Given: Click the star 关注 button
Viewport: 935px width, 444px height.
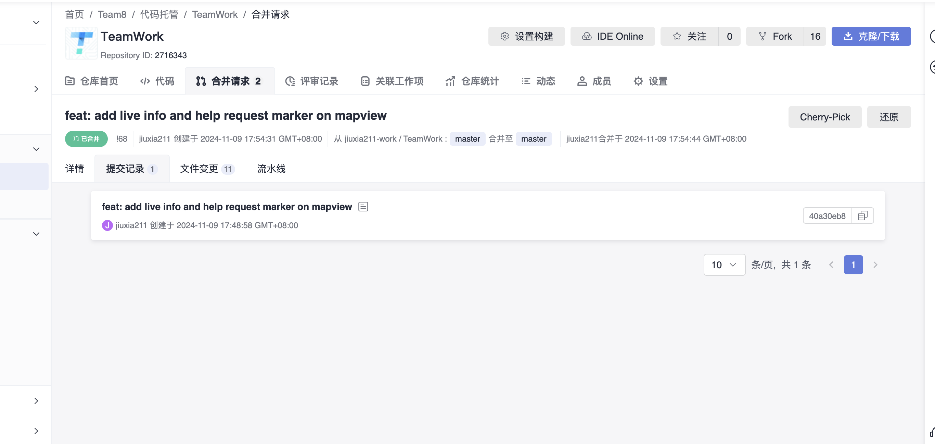Looking at the screenshot, I should 689,36.
